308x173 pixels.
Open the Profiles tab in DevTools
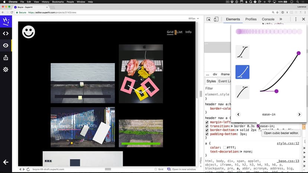pos(251,19)
